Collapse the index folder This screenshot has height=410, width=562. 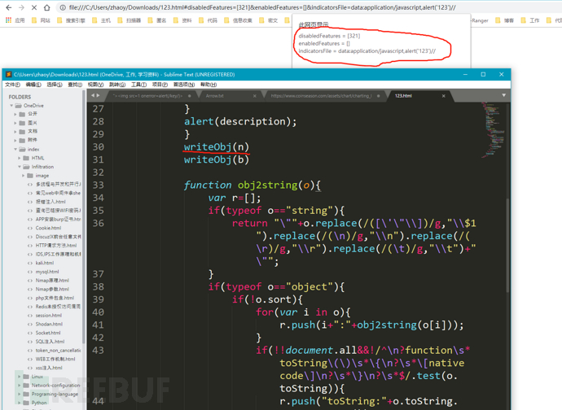click(15, 150)
